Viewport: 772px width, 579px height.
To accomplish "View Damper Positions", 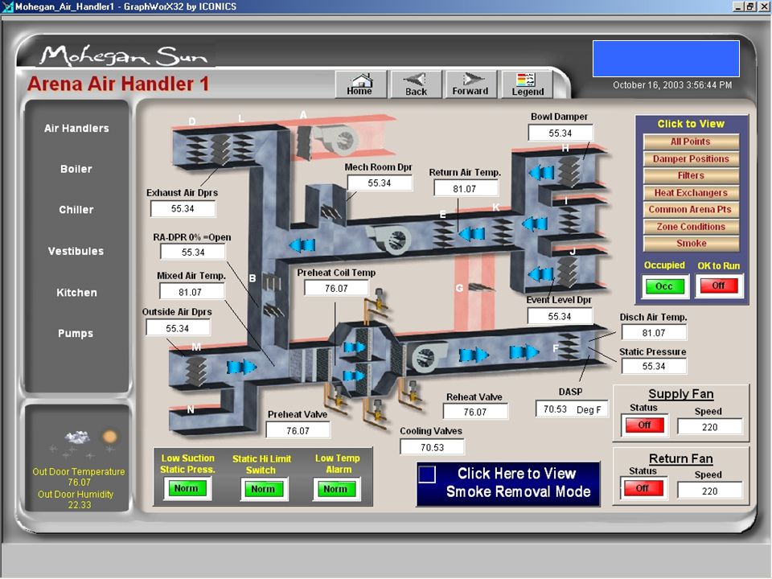I will pos(691,159).
